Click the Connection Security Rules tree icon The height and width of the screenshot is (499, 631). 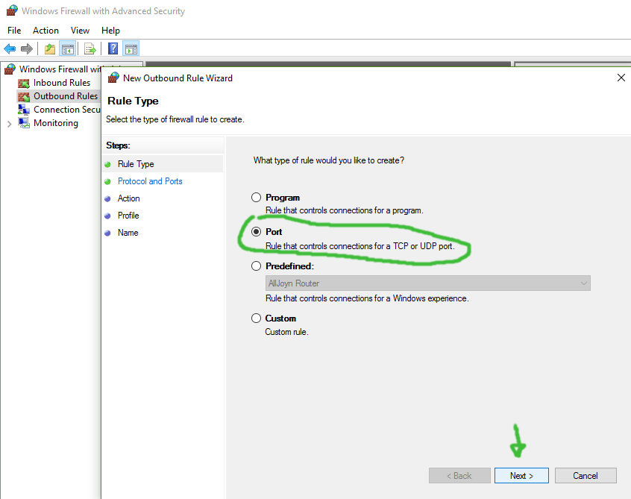(x=24, y=110)
